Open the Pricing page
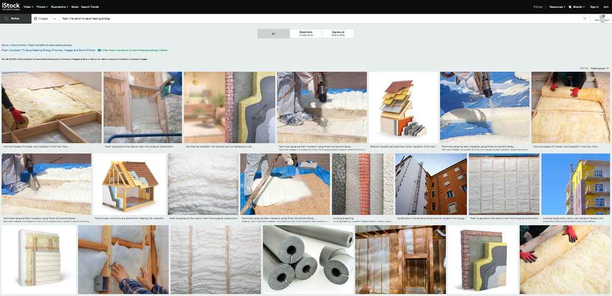Image resolution: width=612 pixels, height=296 pixels. (x=538, y=7)
